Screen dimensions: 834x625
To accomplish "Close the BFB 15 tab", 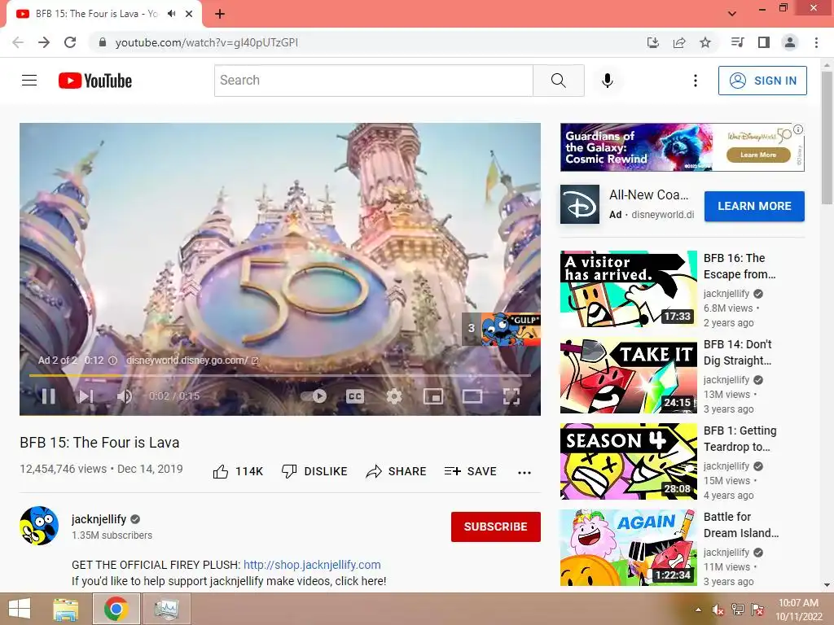I will [189, 14].
